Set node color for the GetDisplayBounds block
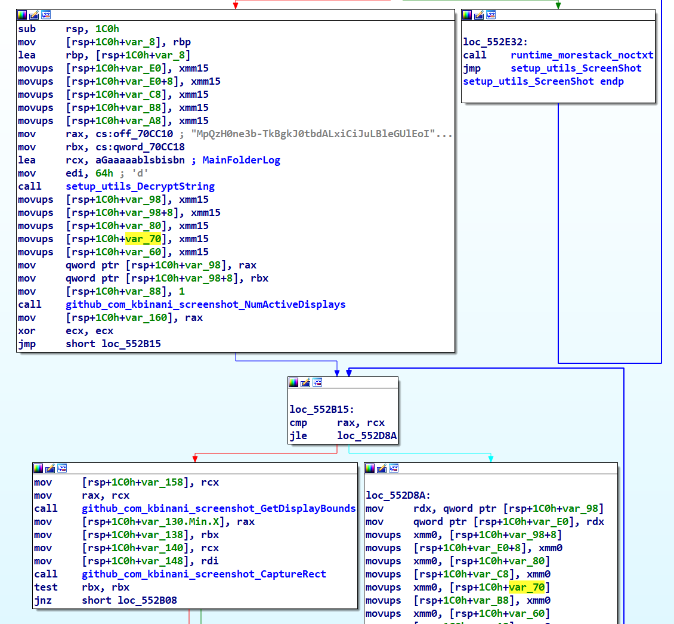The height and width of the screenshot is (624, 674). coord(38,468)
